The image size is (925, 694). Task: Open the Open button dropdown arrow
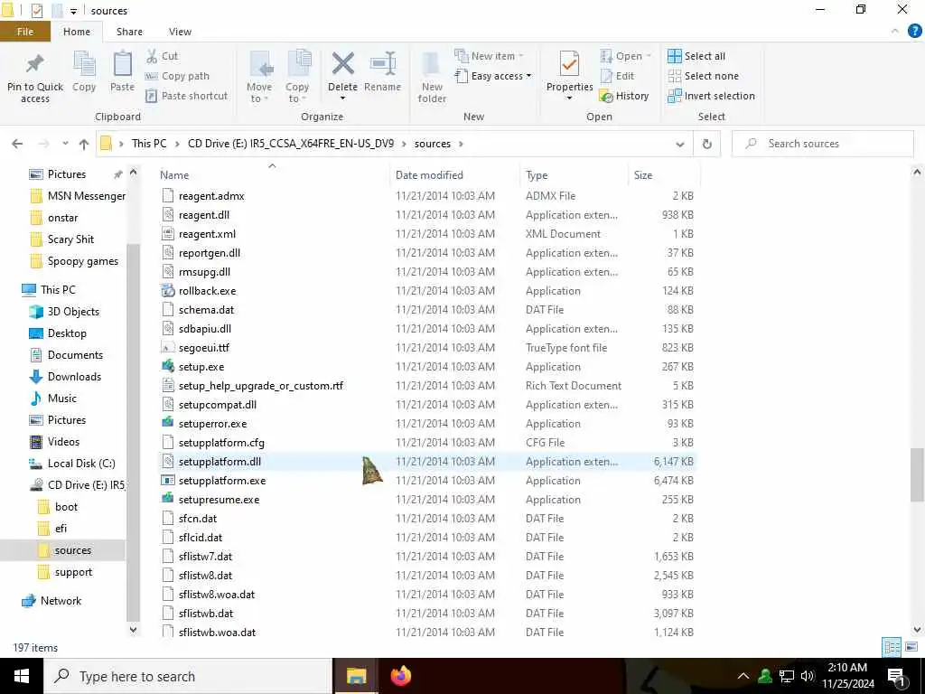pyautogui.click(x=649, y=56)
